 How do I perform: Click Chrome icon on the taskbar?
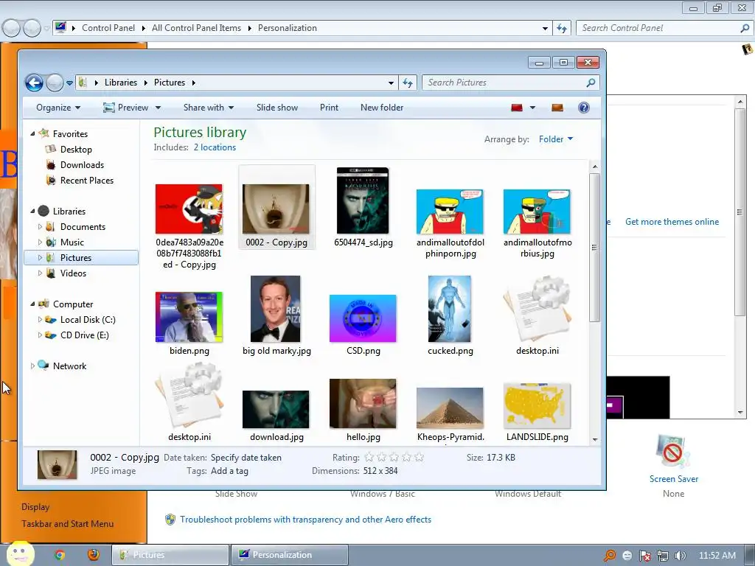click(x=60, y=555)
